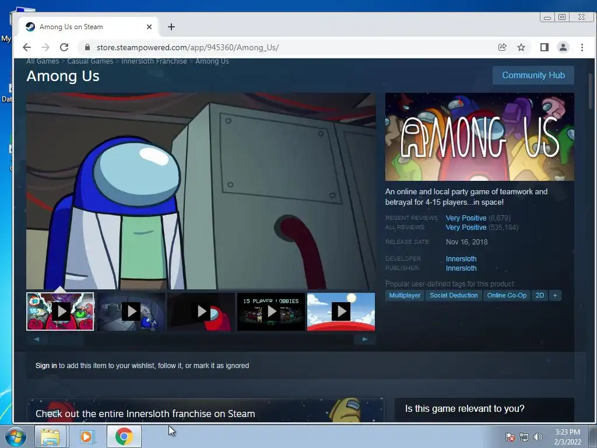Click the browser Back arrow
This screenshot has height=448, width=597.
[x=27, y=47]
